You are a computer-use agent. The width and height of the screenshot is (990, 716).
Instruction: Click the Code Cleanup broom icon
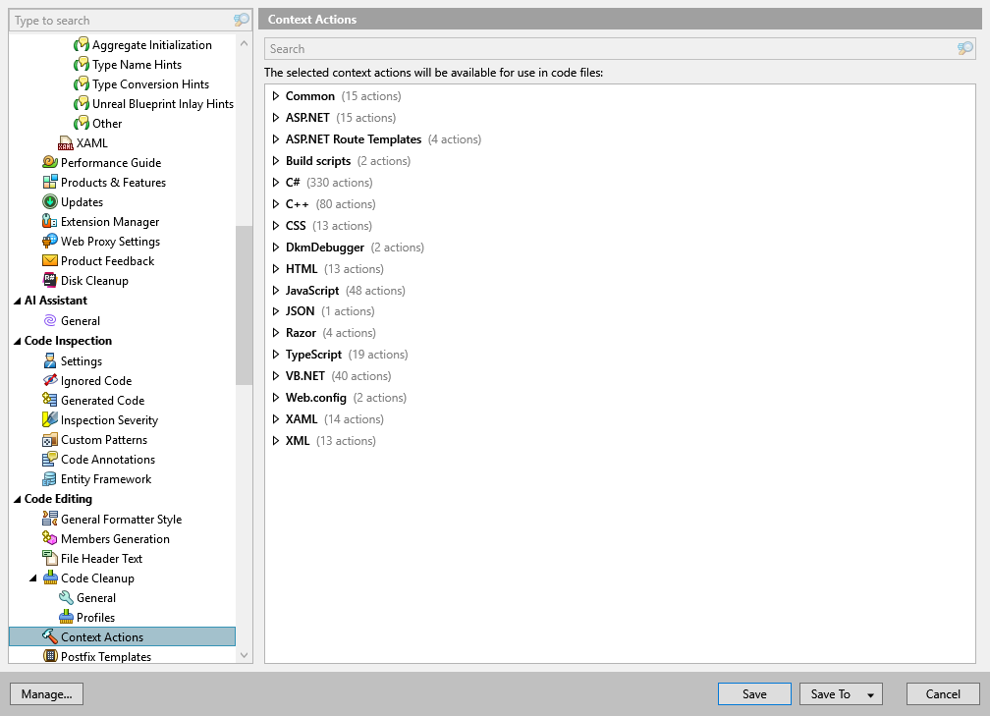50,578
